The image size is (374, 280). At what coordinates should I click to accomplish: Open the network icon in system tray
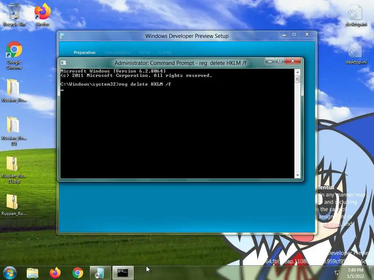[337, 273]
